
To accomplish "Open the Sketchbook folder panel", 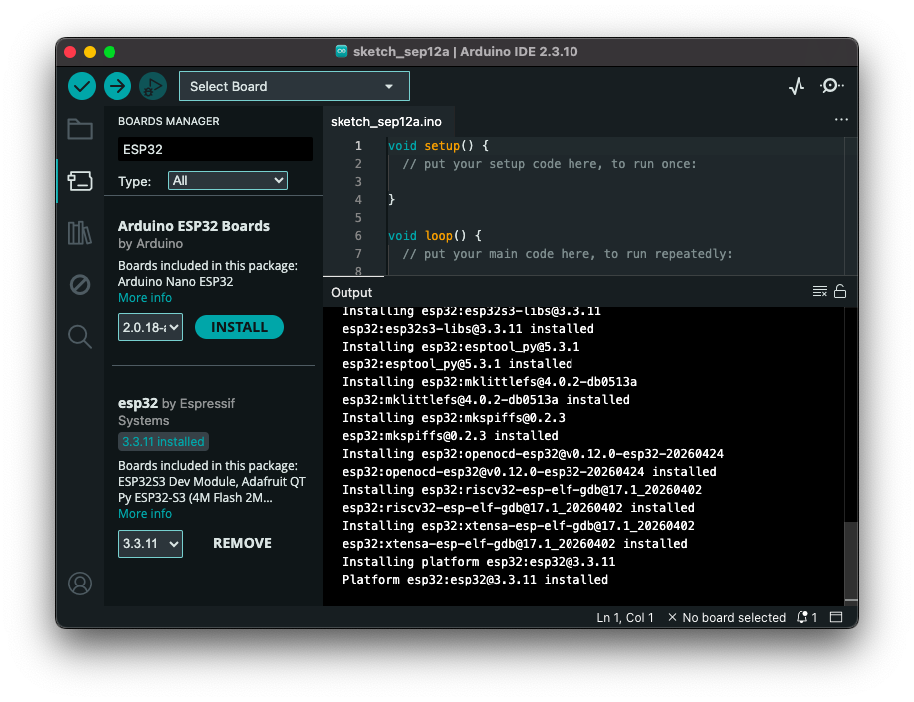I will pos(80,129).
